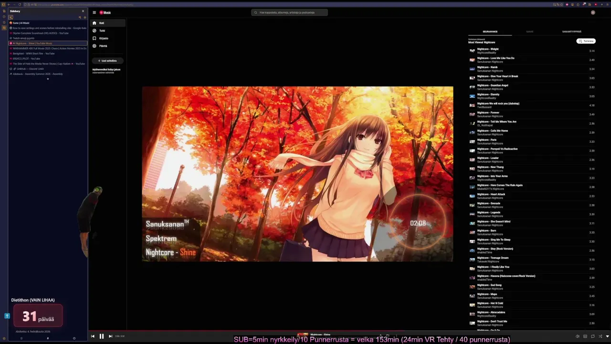The height and width of the screenshot is (344, 611).
Task: Click thumbnail of Nightcore - New Thang
Action: tap(472, 169)
